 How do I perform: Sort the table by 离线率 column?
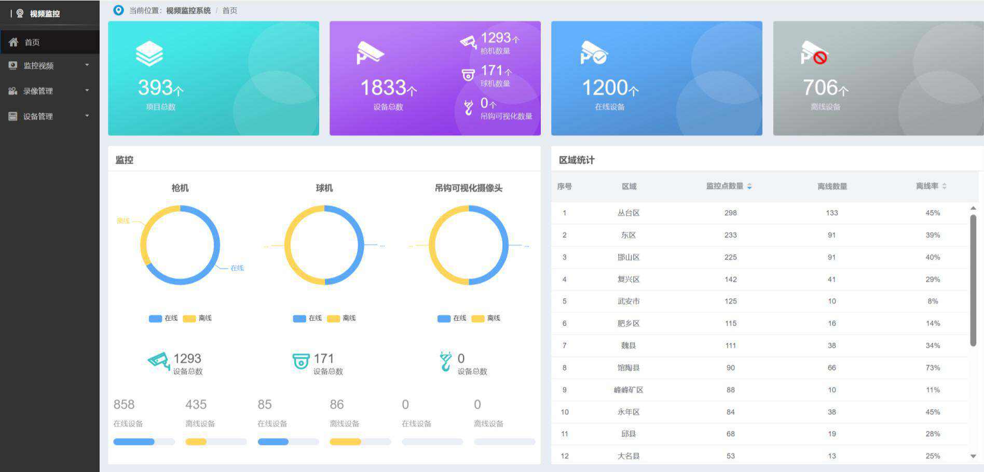pyautogui.click(x=945, y=186)
